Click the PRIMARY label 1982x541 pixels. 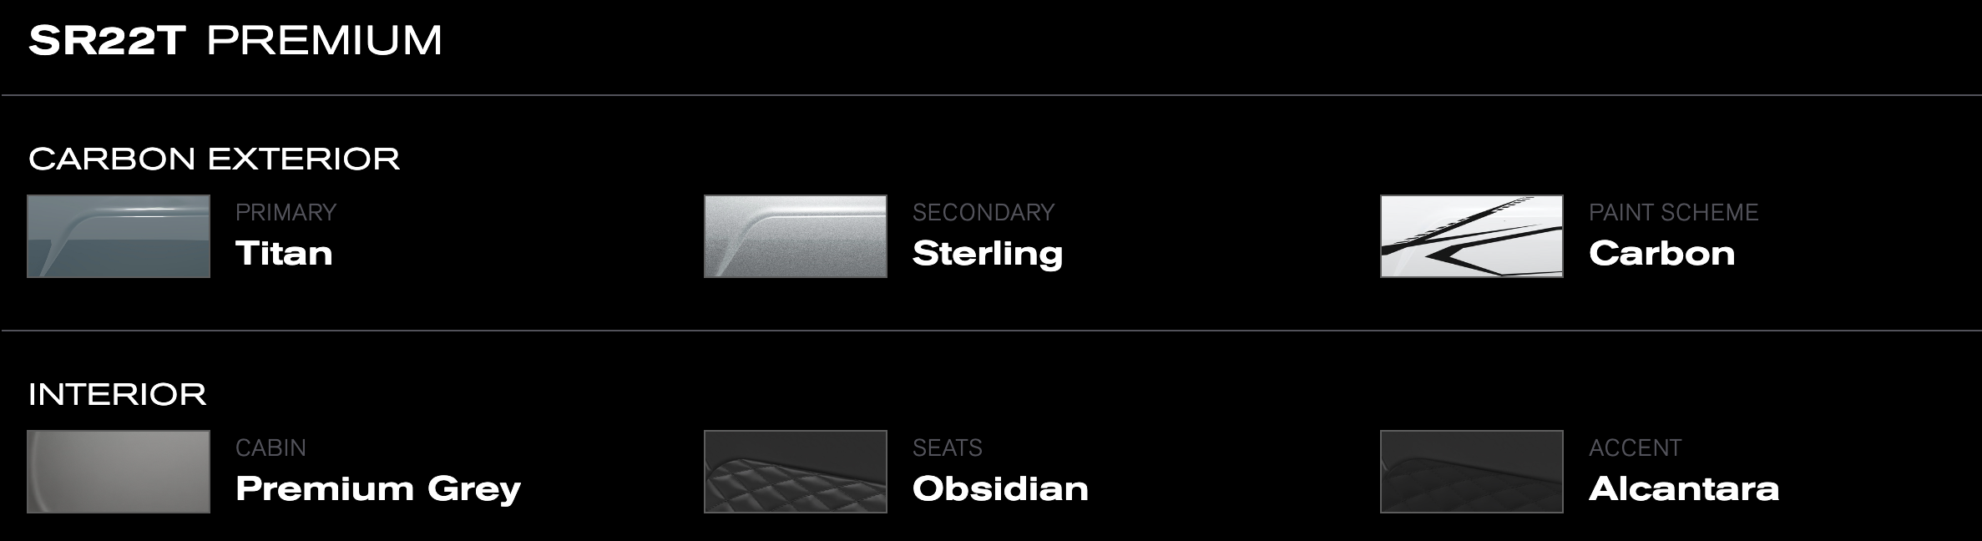tap(286, 212)
